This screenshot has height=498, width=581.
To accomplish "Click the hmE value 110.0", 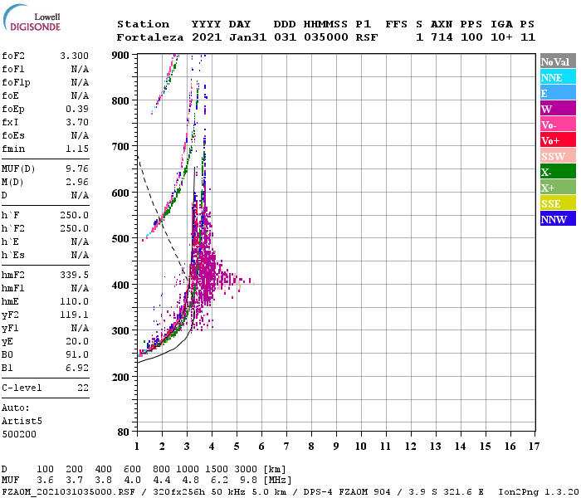I will pos(75,301).
